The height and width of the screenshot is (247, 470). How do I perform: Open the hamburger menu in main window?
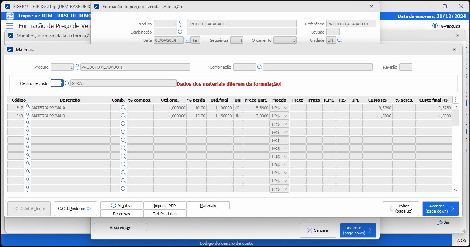tap(10, 26)
